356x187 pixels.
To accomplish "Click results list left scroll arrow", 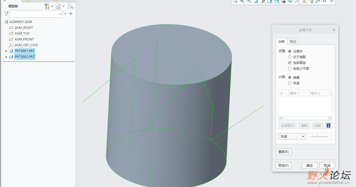I will 281,118.
